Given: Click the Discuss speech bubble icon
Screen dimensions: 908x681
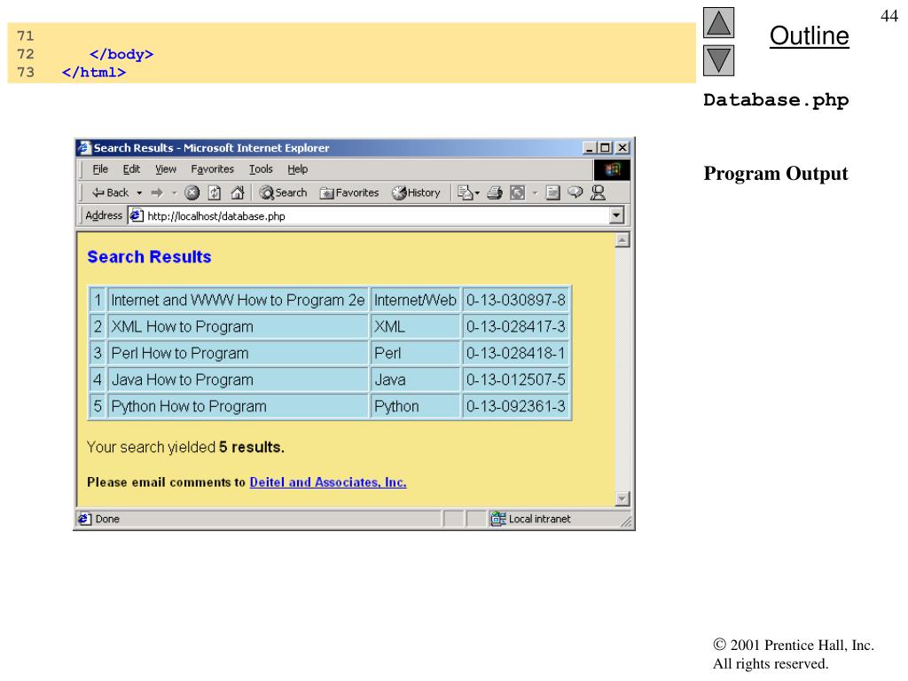Looking at the screenshot, I should [x=575, y=192].
